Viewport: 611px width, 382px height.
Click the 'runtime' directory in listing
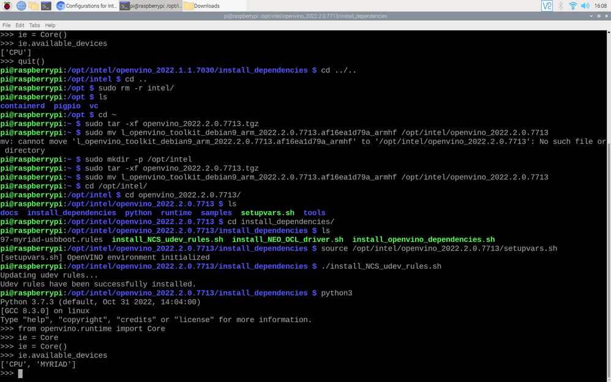click(176, 213)
